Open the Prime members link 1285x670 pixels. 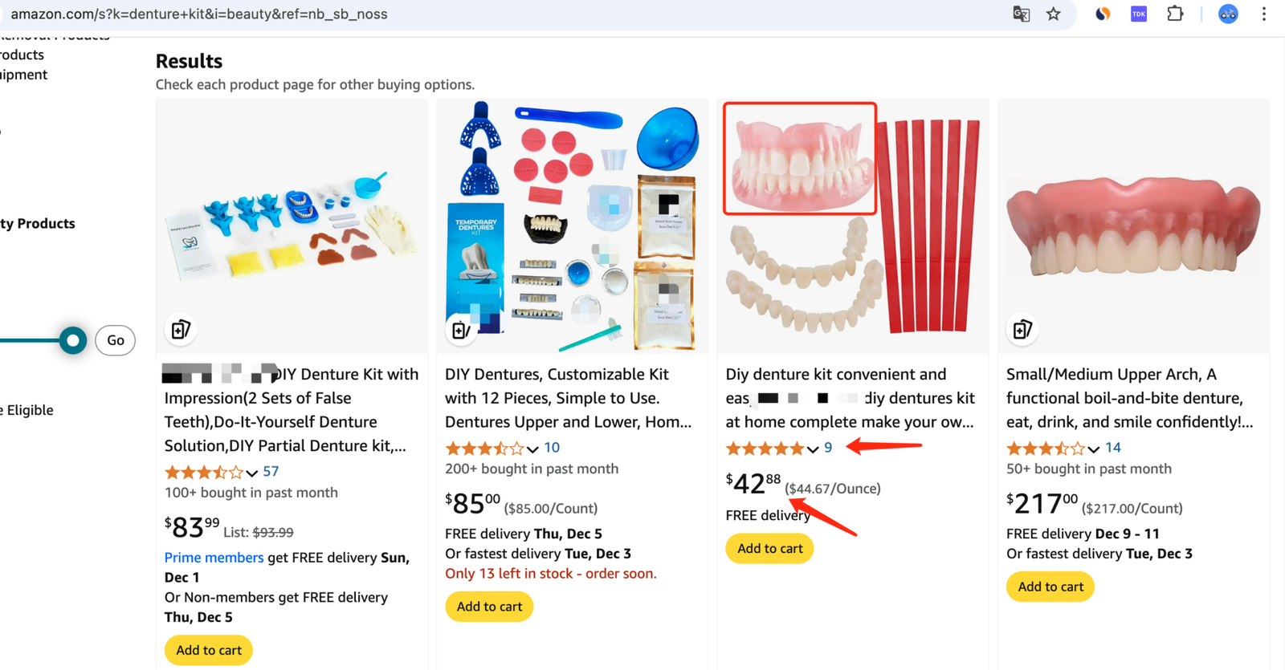214,558
